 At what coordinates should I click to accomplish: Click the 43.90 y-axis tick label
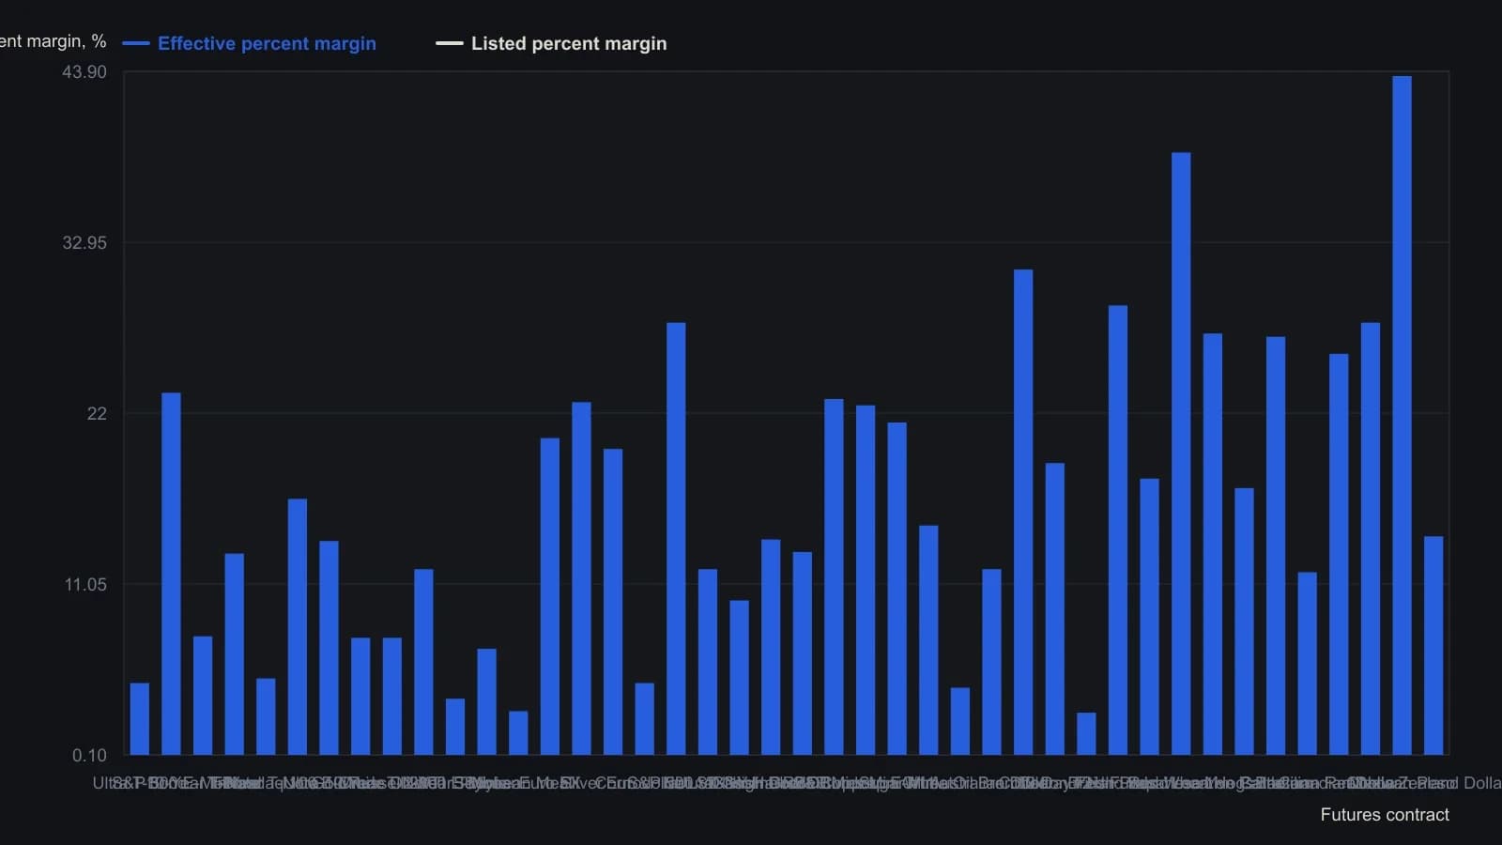point(84,72)
